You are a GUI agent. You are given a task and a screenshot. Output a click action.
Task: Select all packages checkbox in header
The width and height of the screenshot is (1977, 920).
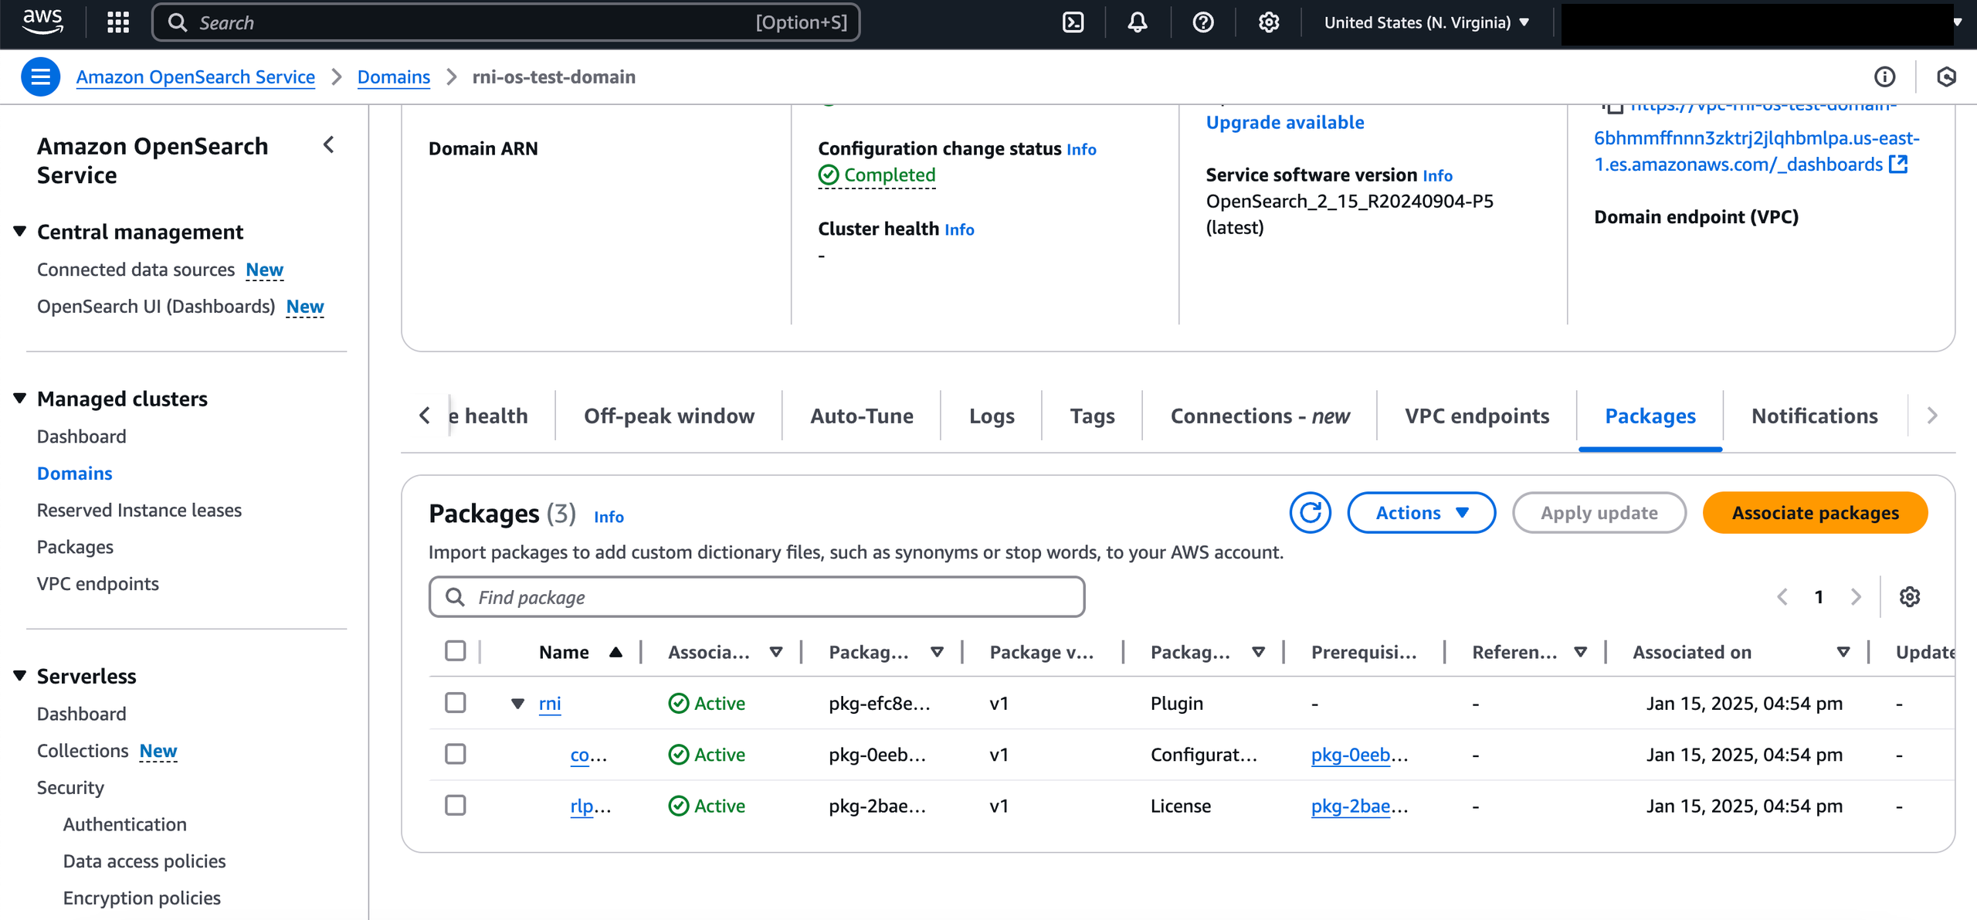(456, 651)
